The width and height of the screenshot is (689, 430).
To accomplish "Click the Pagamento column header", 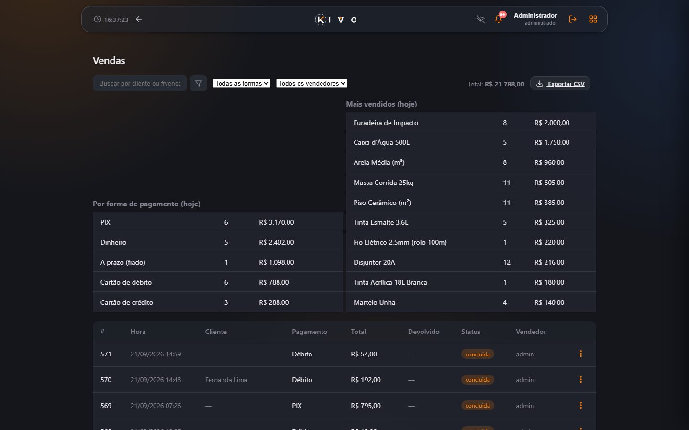I will [310, 332].
